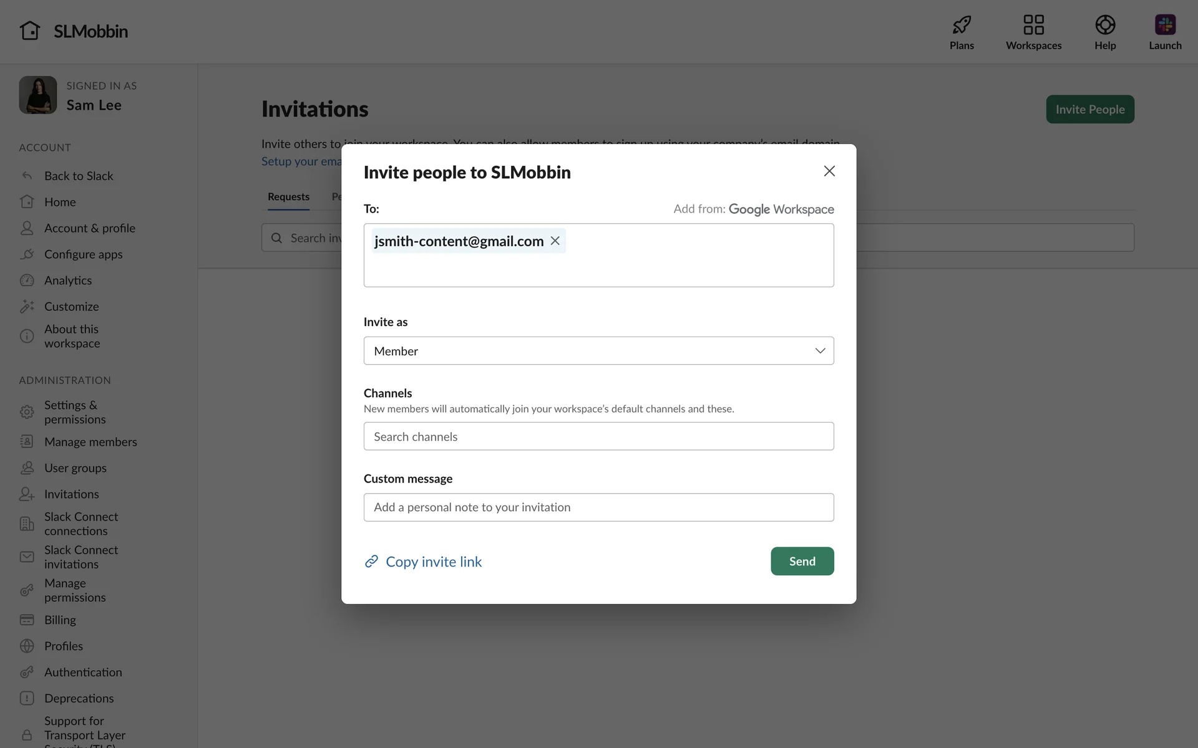Go to Billing in the sidebar
Screen dimensions: 1198x748
pos(60,620)
